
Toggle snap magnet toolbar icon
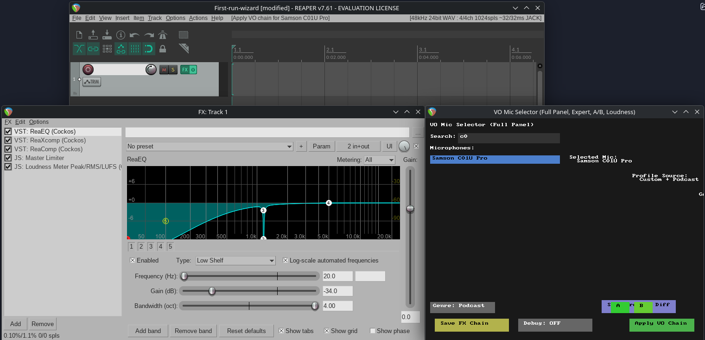148,49
